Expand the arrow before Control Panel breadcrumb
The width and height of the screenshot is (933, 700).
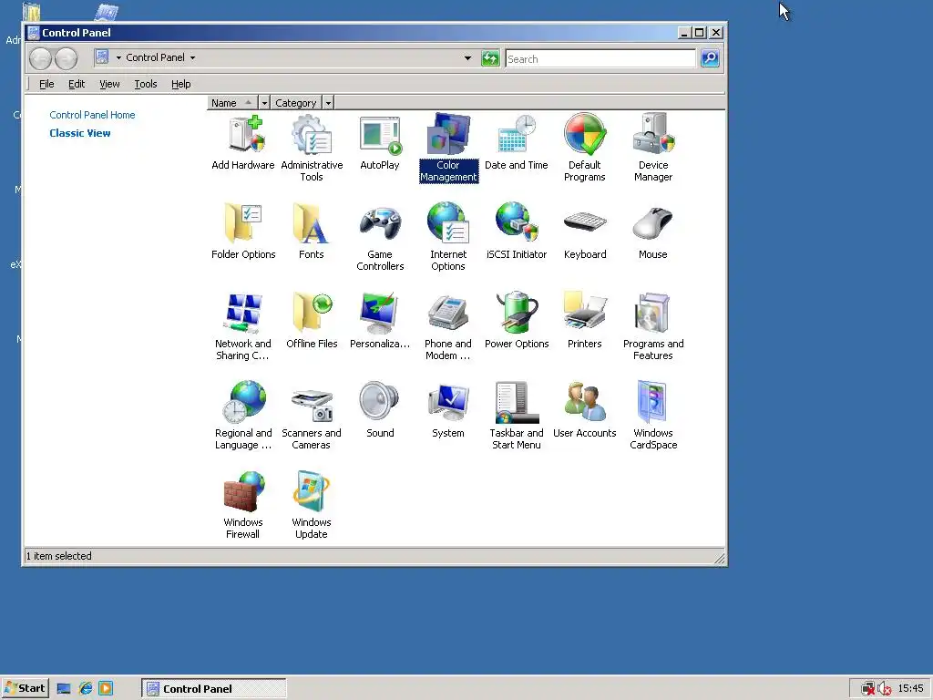click(118, 57)
